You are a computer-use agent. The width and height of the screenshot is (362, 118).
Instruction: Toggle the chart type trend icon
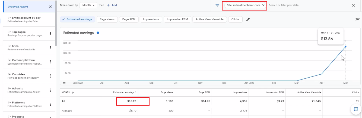tap(357, 19)
